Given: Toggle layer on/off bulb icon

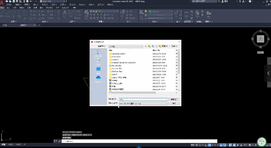Looking at the screenshot, I should [x=91, y=11].
